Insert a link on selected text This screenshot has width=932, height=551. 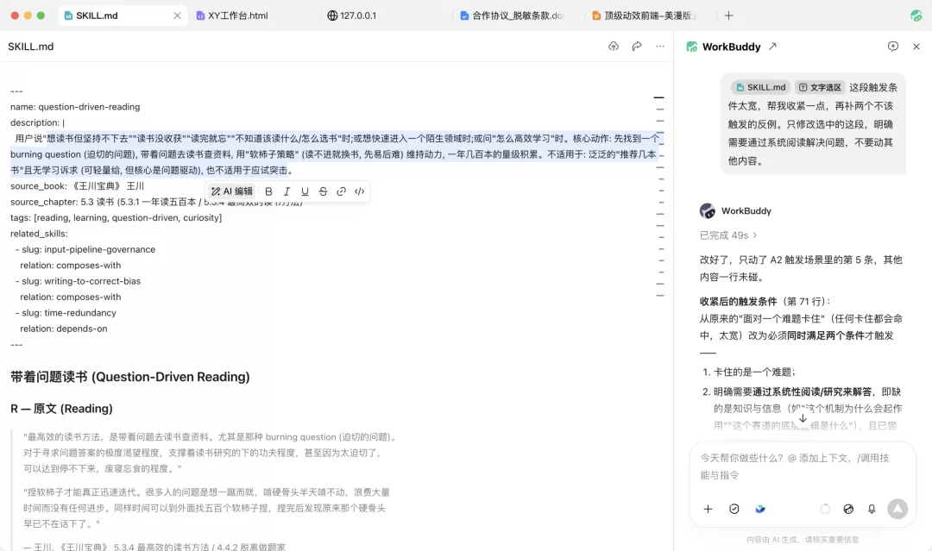click(x=341, y=191)
